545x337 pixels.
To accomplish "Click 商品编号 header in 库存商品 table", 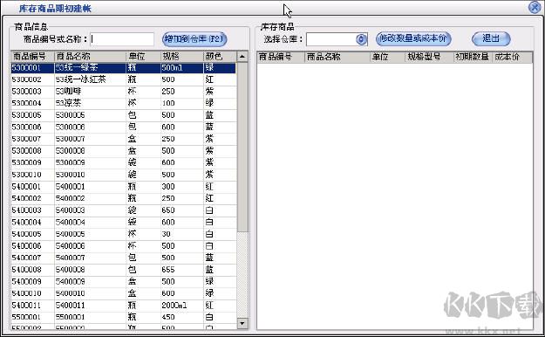I will pos(281,57).
